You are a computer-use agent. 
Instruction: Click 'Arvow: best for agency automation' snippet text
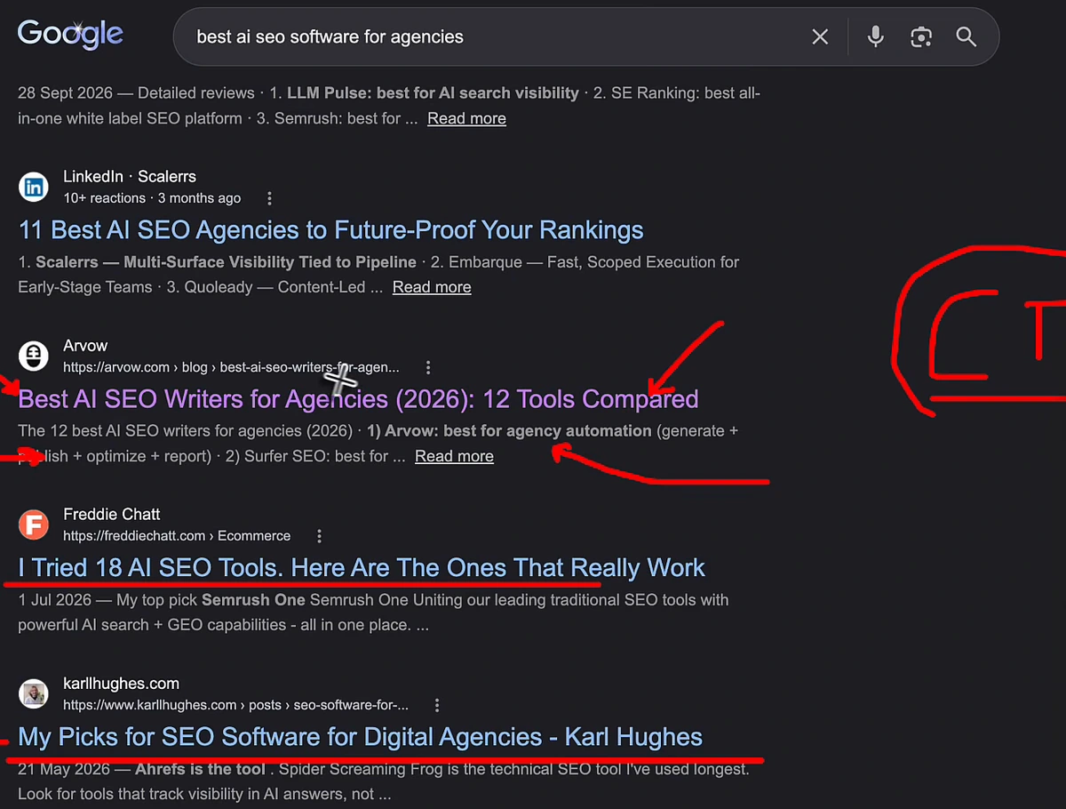519,430
